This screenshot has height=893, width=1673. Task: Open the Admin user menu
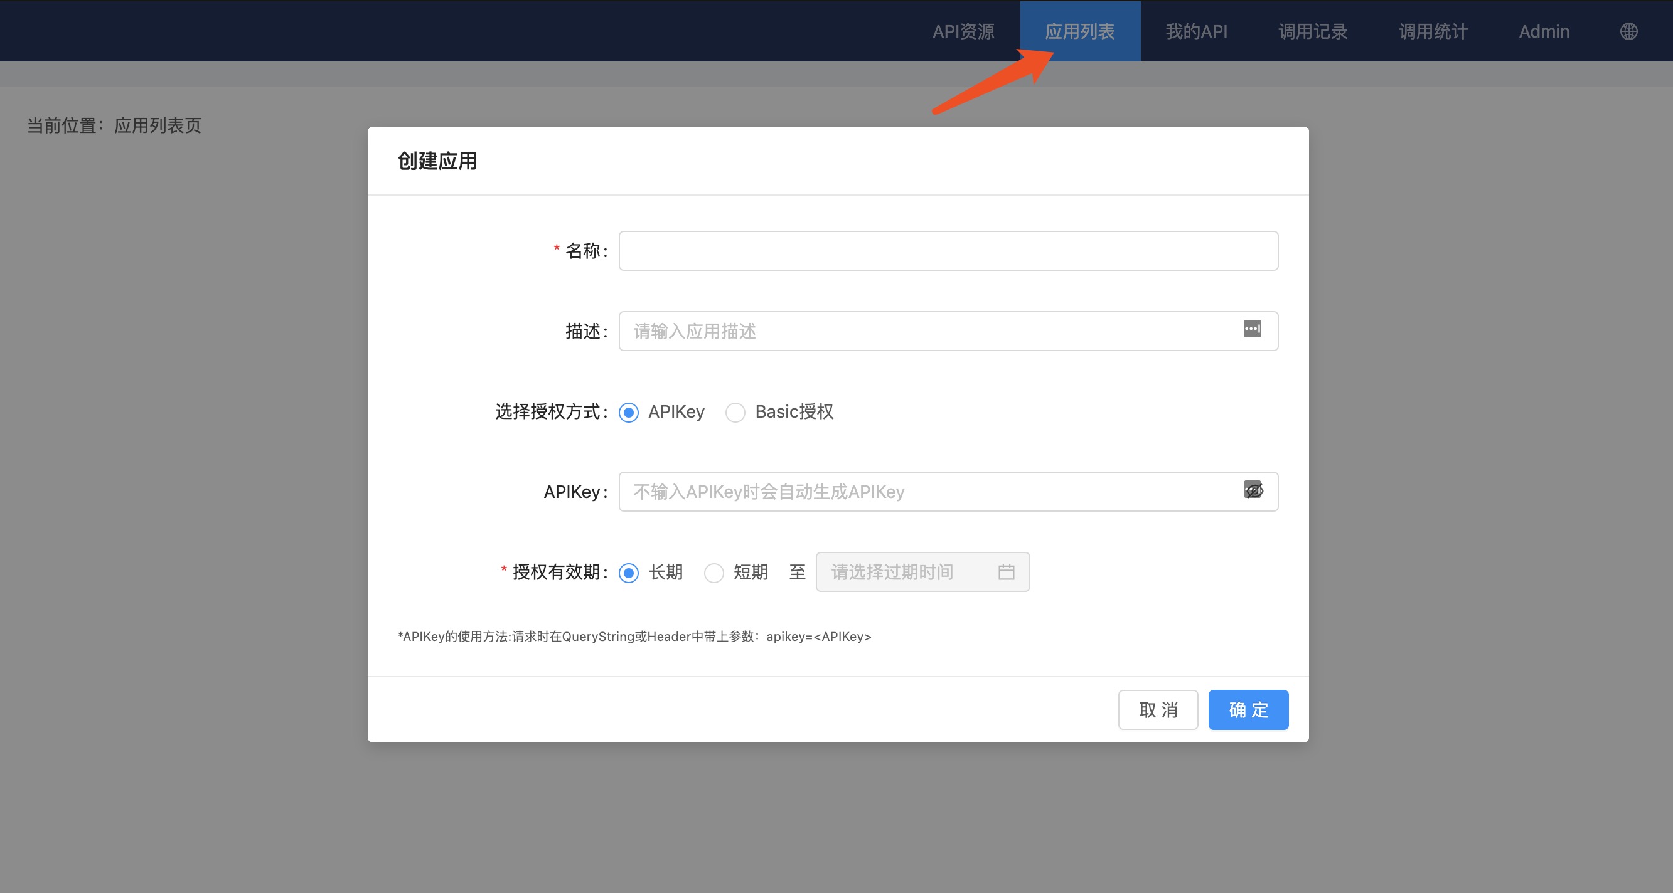click(1544, 31)
